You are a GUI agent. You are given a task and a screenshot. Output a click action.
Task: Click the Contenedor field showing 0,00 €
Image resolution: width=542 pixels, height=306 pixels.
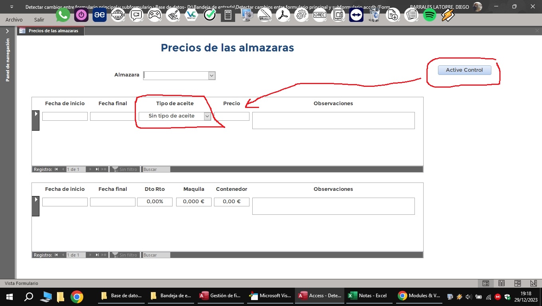tap(232, 202)
